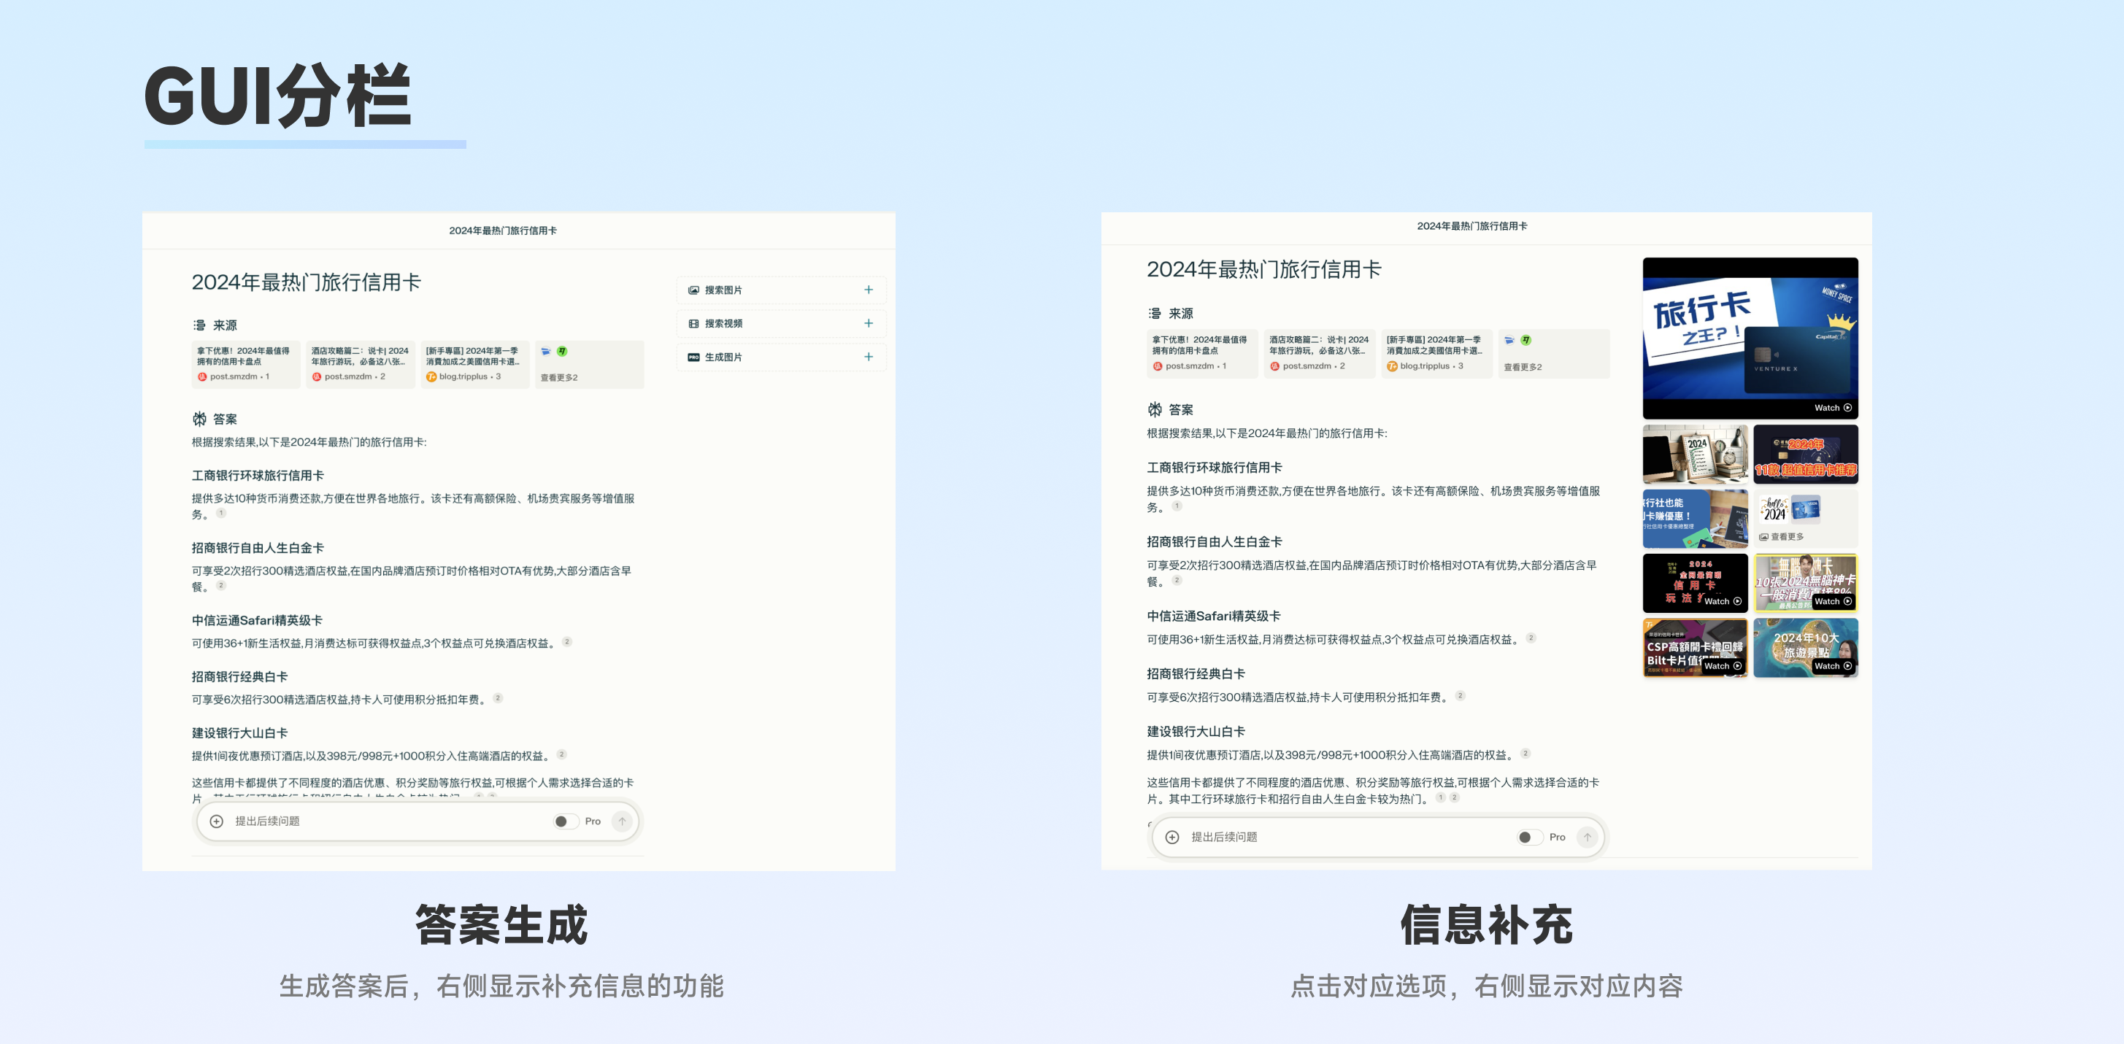
Task: In left panel, click citation 1 after 工商银行 paragraph
Action: [x=221, y=514]
